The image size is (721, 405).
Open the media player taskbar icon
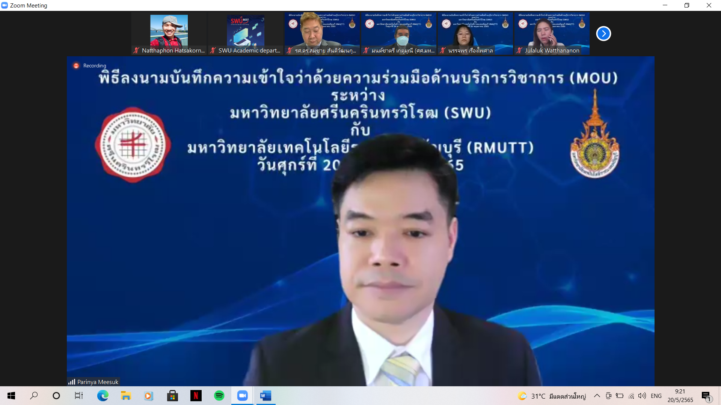[149, 396]
